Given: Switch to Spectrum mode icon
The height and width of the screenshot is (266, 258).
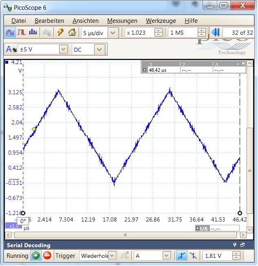Looking at the screenshot, I should [33, 32].
